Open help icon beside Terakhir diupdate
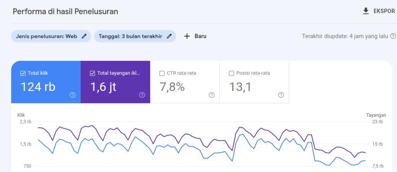The image size is (397, 172). (x=393, y=36)
